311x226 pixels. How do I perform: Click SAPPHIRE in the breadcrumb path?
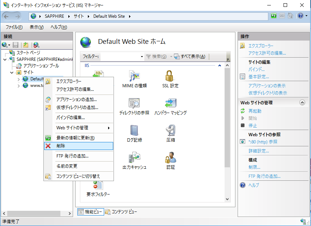(54, 16)
